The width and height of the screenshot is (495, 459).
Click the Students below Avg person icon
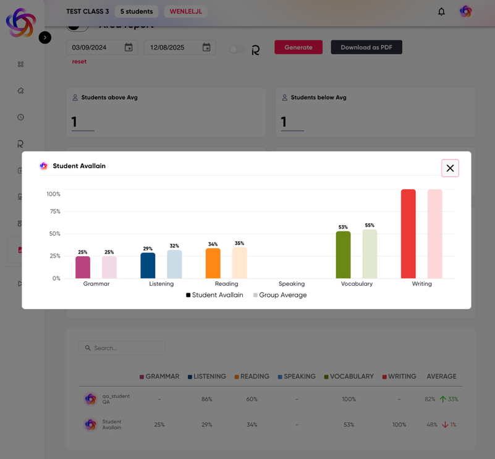click(285, 98)
